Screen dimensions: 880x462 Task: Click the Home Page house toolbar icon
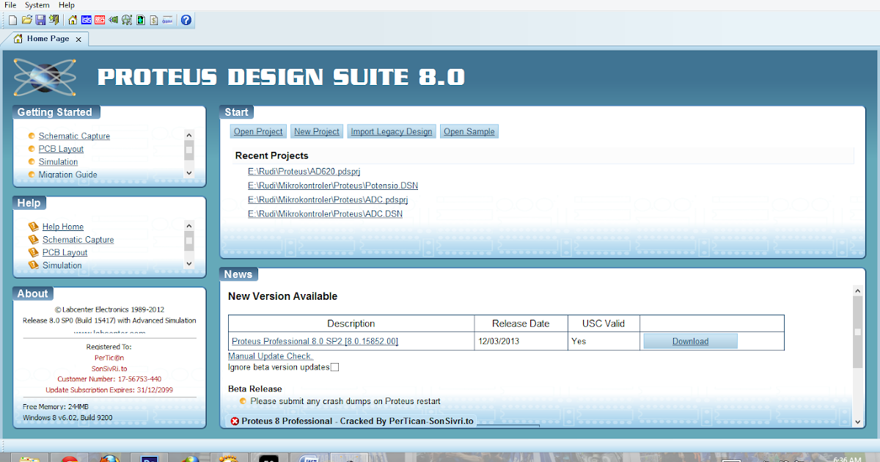pyautogui.click(x=73, y=20)
